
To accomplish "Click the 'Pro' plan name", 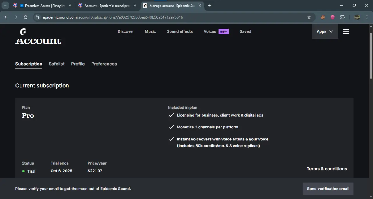I will pos(28,116).
